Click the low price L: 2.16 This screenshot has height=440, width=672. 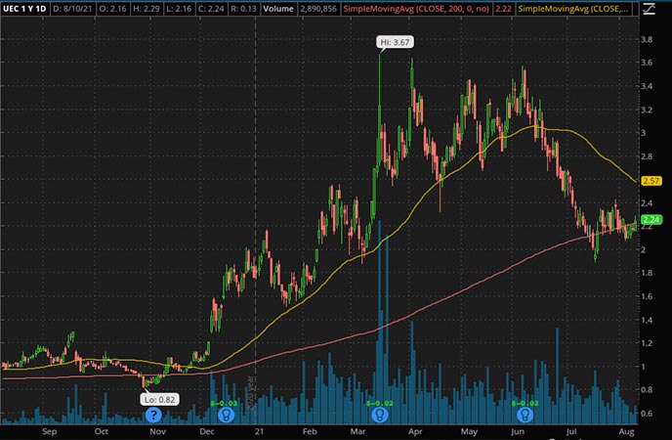click(179, 8)
